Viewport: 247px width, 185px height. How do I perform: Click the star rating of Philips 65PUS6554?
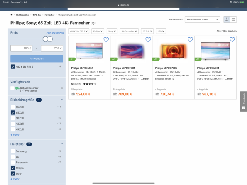90,84
